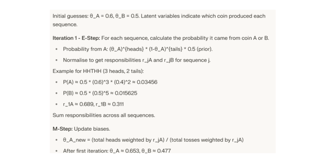Click the bullet before 'Probability from A'
Image resolution: width=319 pixels, height=167 pixels.
56,49
